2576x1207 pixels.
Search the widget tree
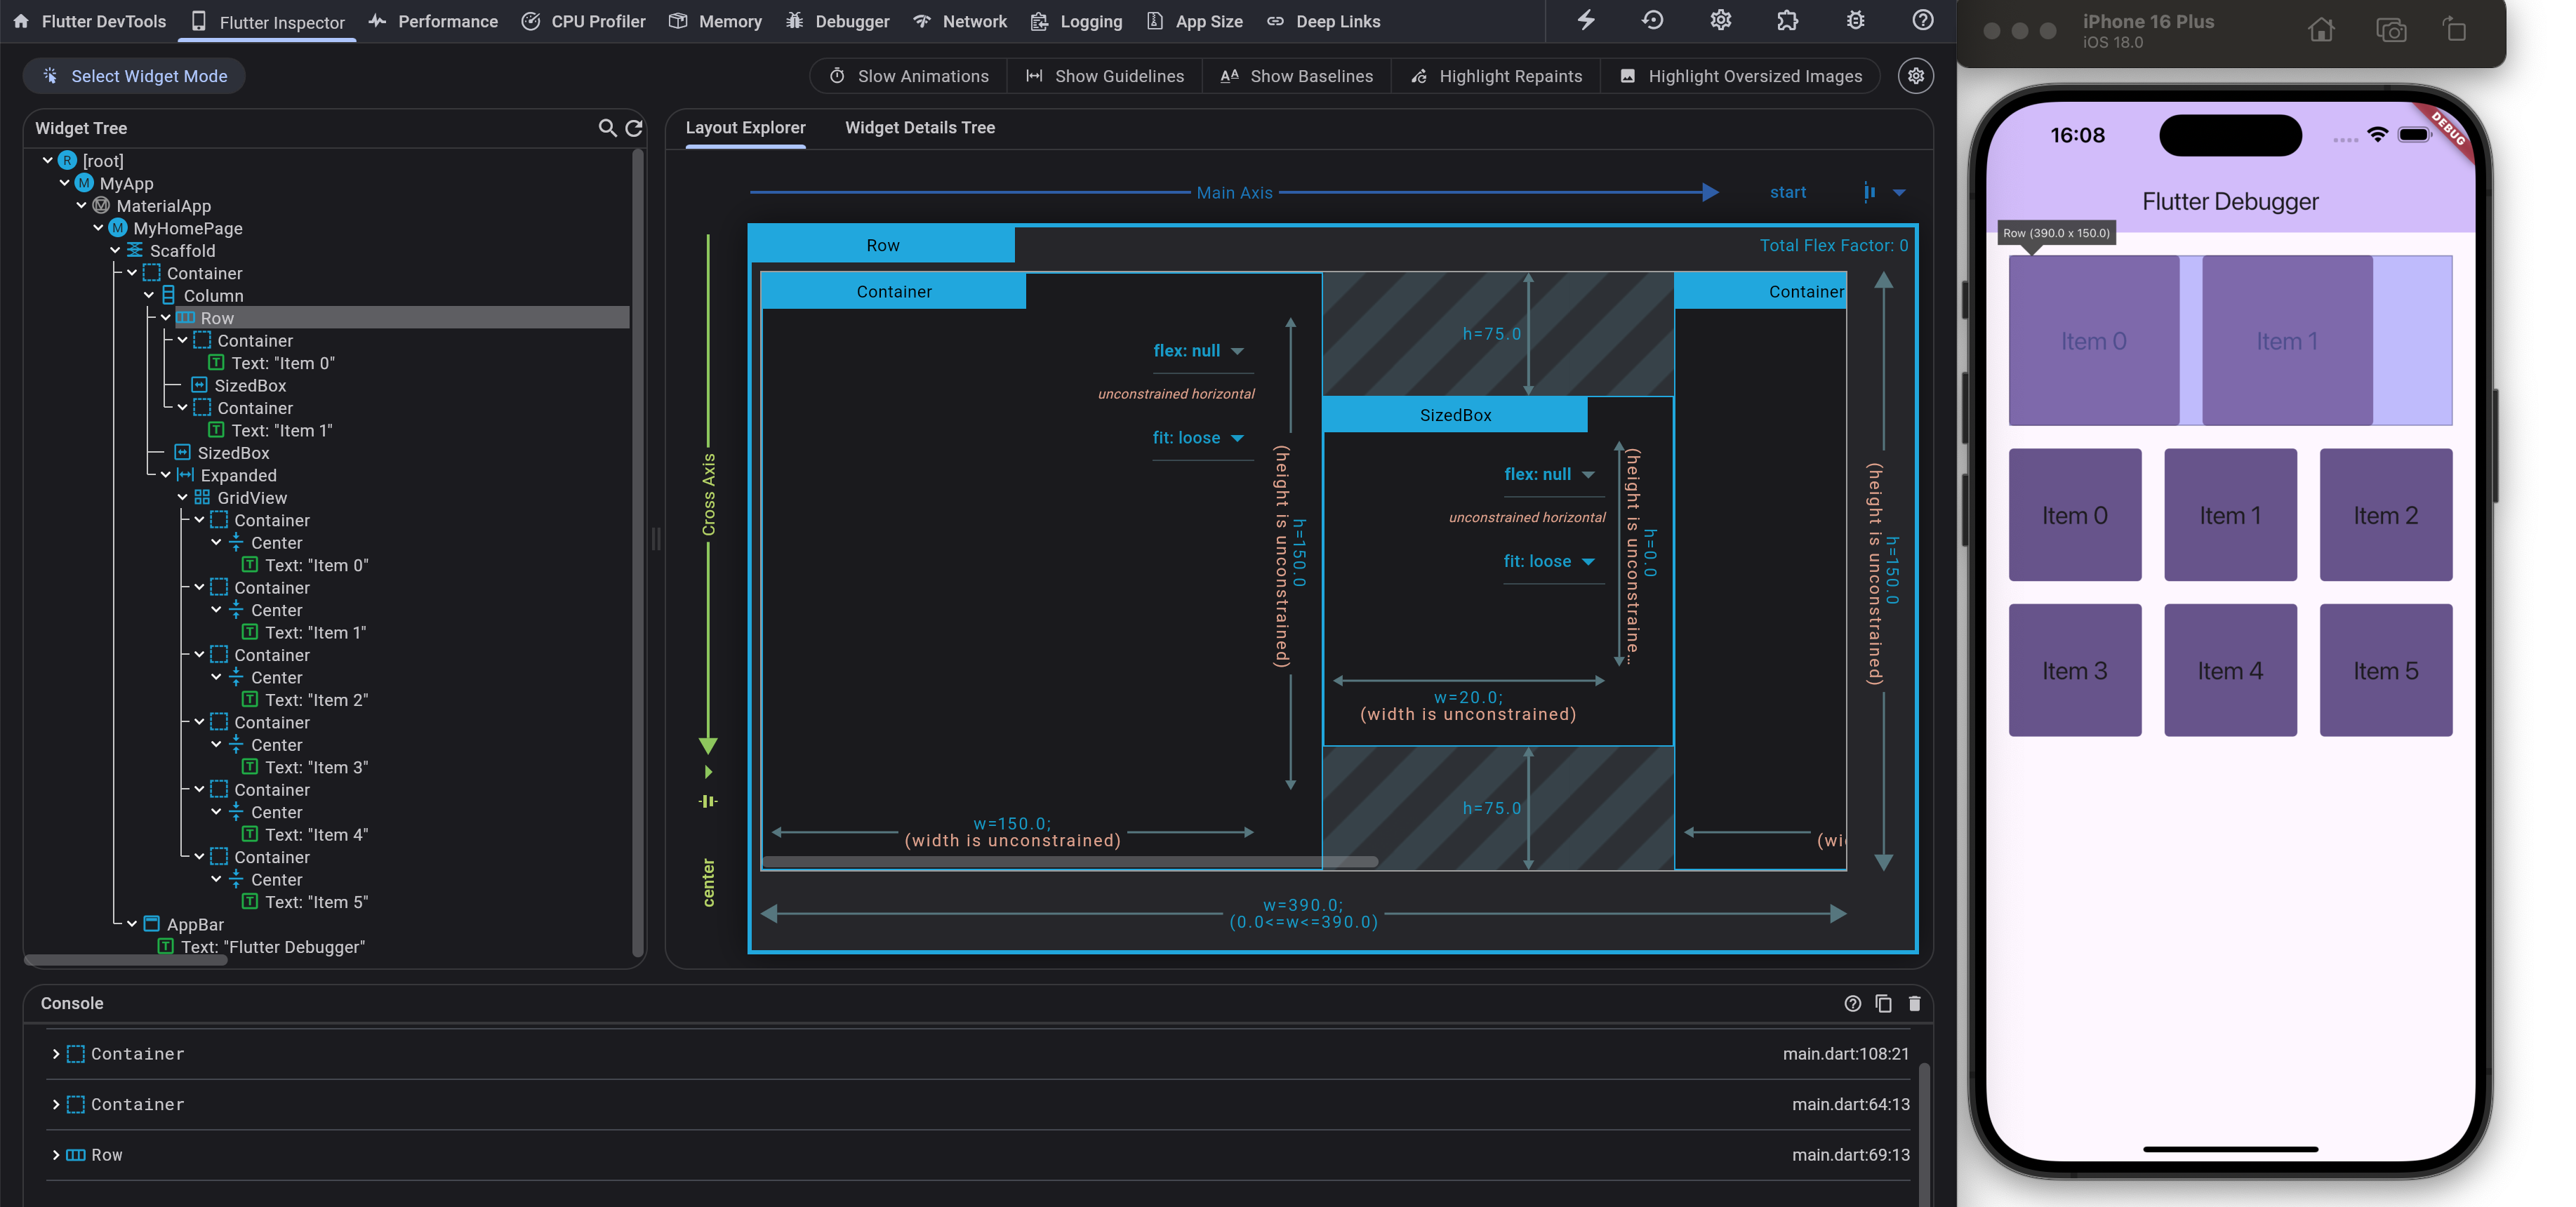pos(607,128)
